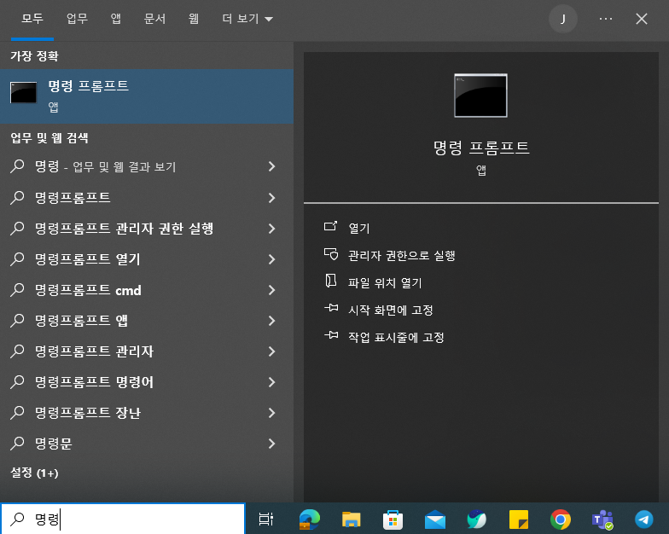Click the magnifier icon in the search box

[x=17, y=519]
